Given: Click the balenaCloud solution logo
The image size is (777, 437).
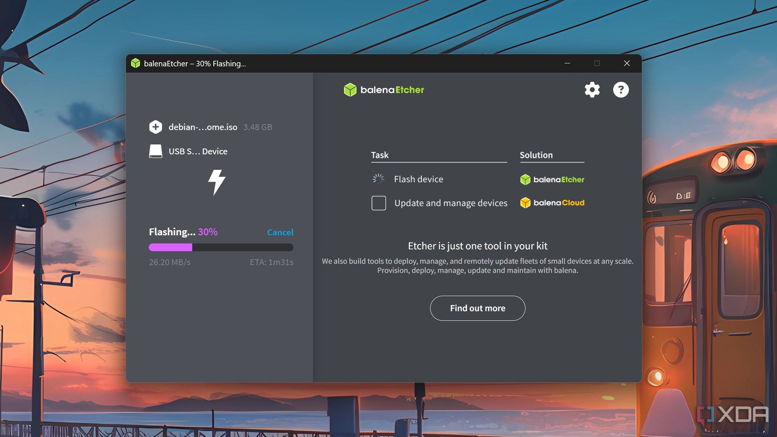Looking at the screenshot, I should (x=552, y=203).
